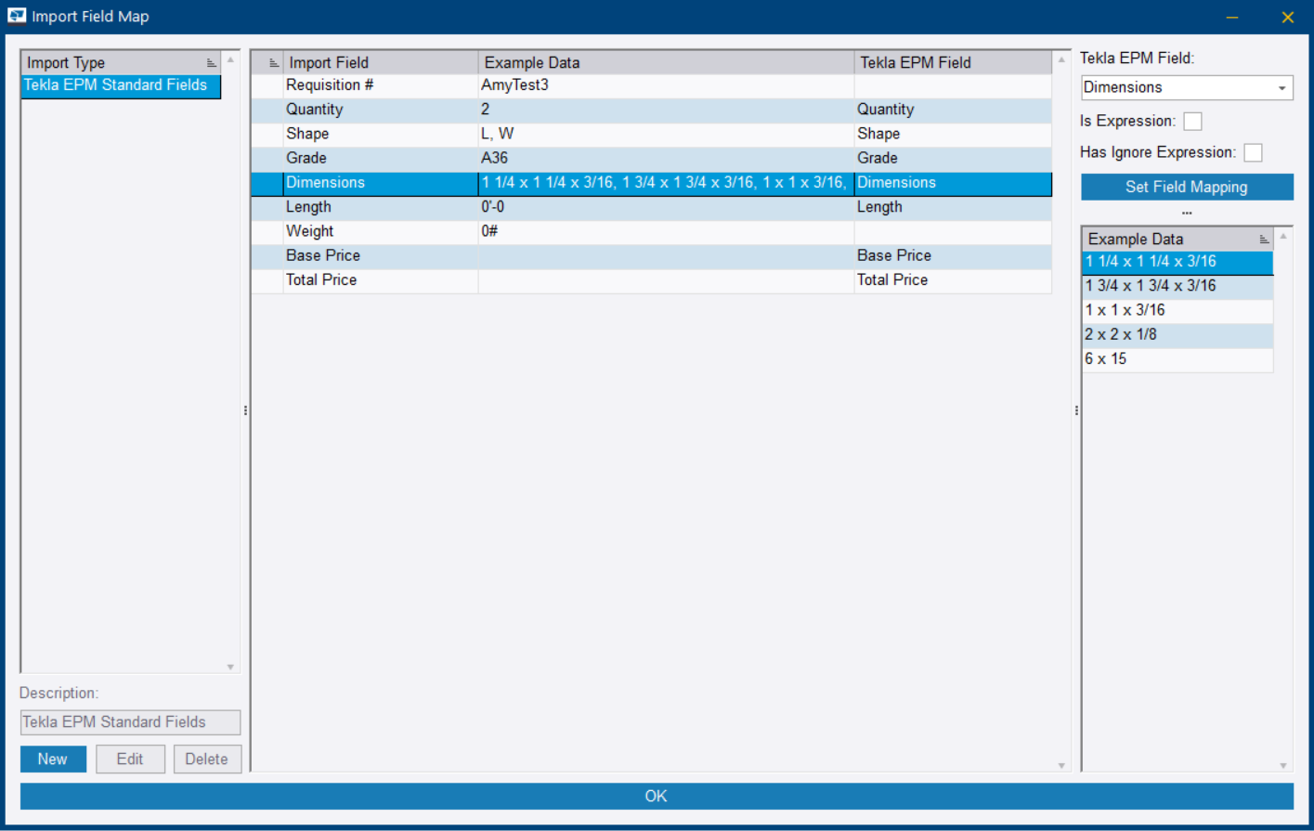Click the Example Data header in the right list

click(x=1177, y=239)
